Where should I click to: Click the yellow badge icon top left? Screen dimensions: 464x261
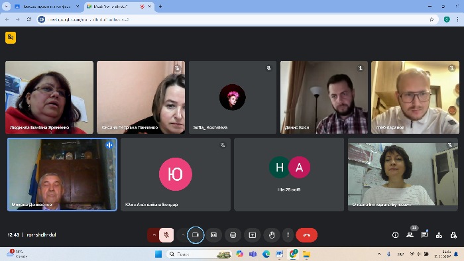coord(11,38)
